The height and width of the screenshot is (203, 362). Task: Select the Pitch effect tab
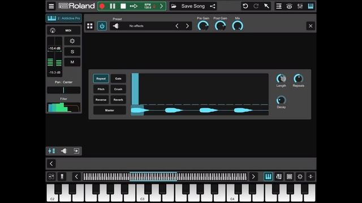point(101,89)
